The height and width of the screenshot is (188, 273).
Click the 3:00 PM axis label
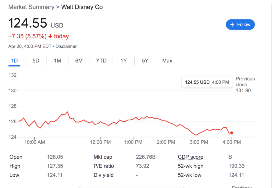click(x=199, y=142)
